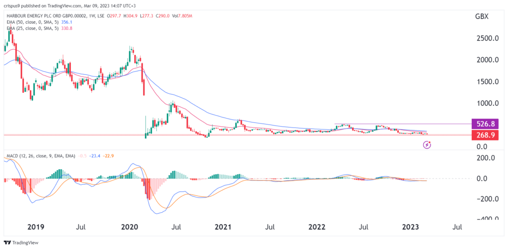Click the TradingView logo at bottom left

(21, 243)
